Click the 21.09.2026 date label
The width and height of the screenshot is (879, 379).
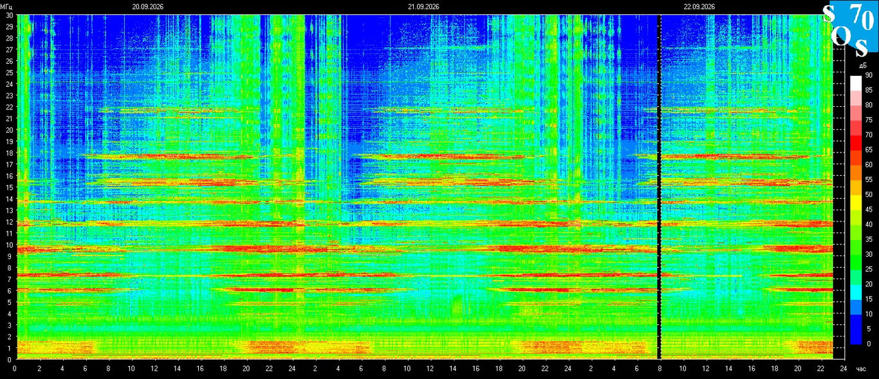pyautogui.click(x=423, y=6)
